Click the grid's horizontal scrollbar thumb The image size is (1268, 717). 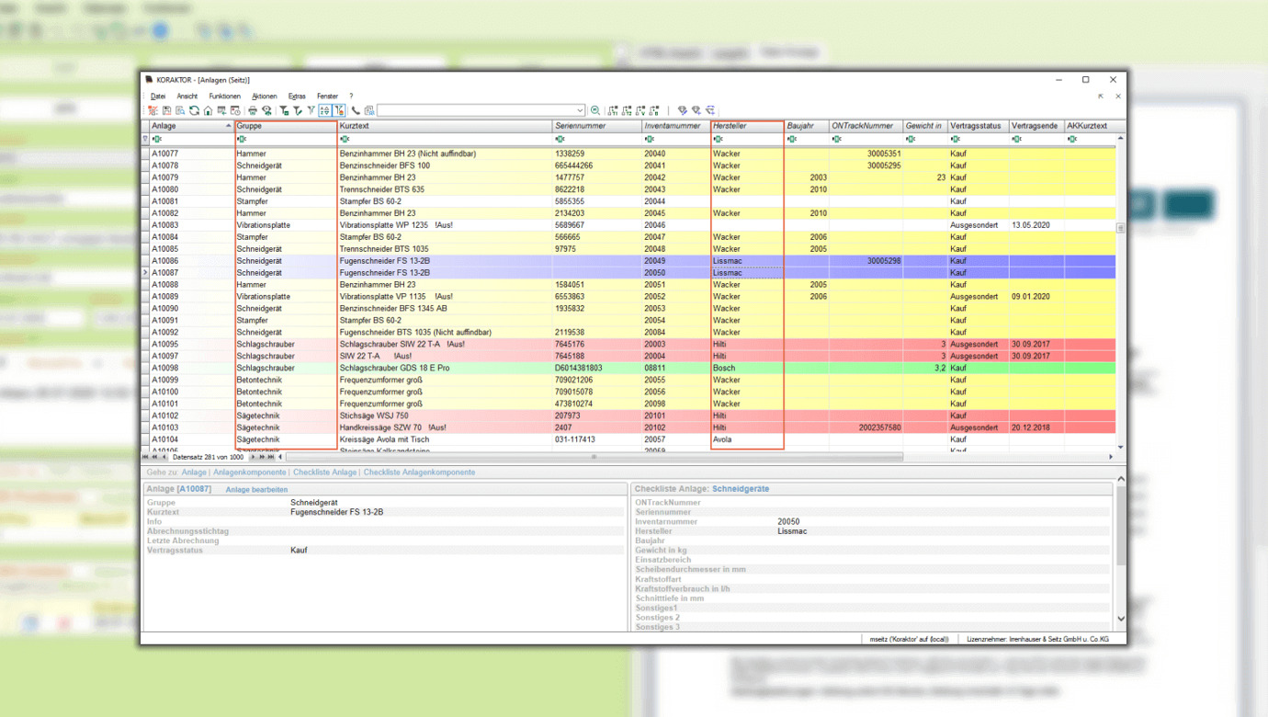[x=594, y=457]
